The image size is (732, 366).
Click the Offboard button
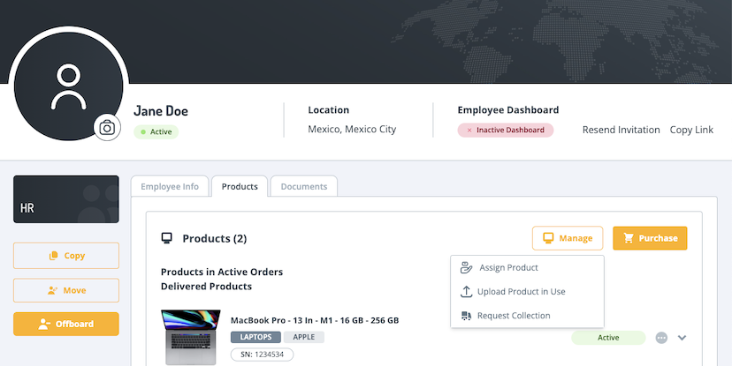[66, 324]
